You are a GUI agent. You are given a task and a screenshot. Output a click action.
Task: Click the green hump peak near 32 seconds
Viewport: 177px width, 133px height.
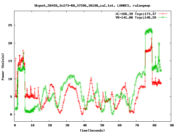click(x=71, y=76)
